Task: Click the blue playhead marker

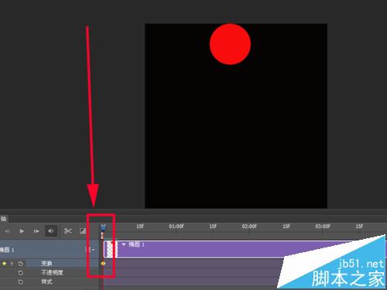Action: (103, 227)
